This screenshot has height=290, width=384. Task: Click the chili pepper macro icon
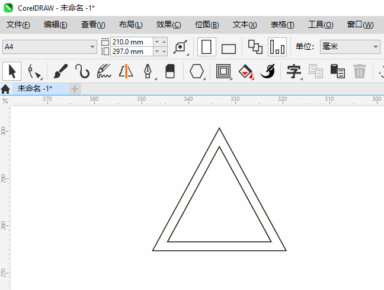(268, 71)
